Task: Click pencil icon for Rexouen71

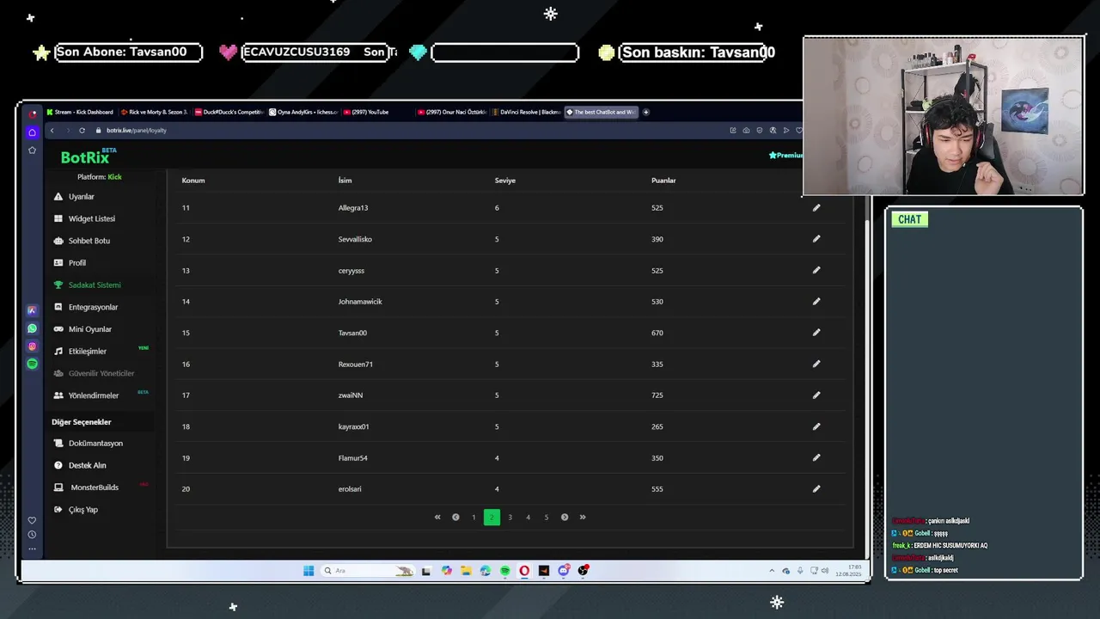Action: point(816,364)
